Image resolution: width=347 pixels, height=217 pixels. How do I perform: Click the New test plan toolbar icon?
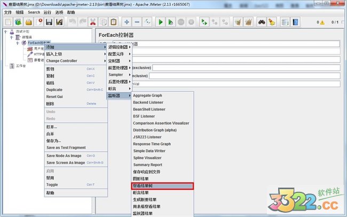[x=8, y=22]
